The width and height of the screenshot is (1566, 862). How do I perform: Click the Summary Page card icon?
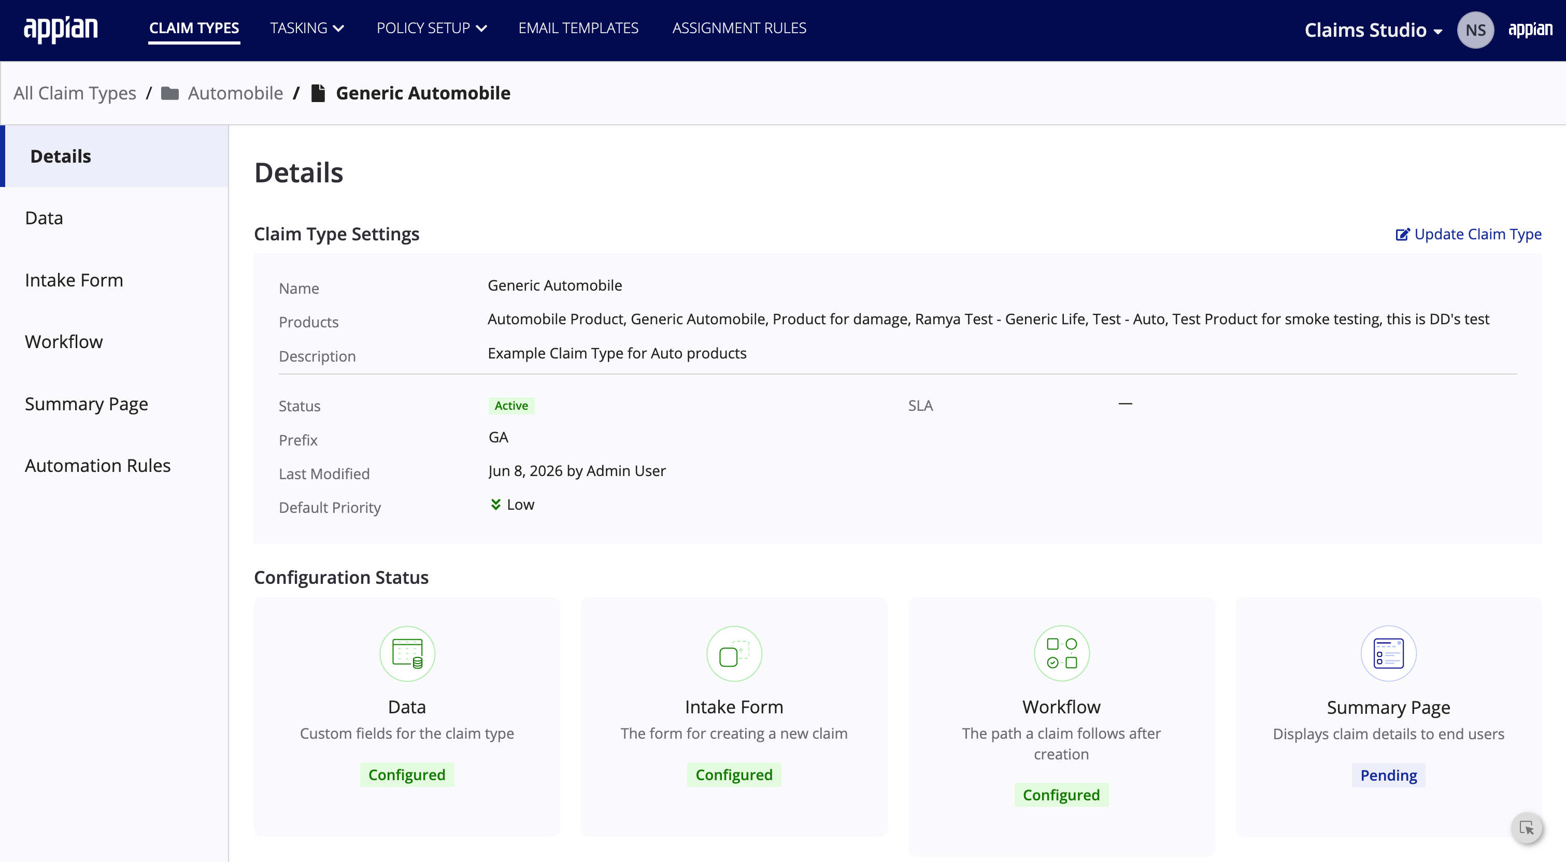[x=1388, y=653]
